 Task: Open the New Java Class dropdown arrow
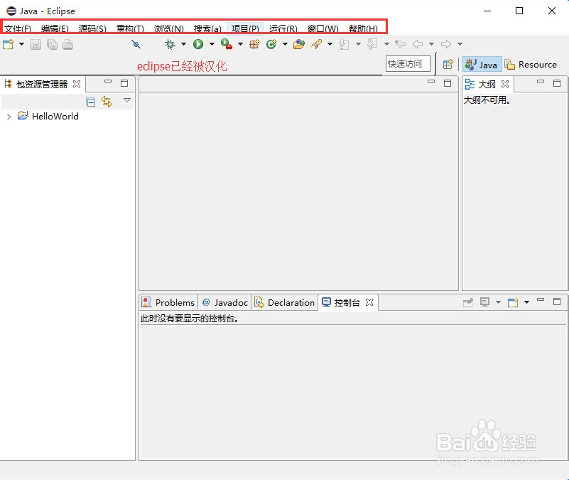pyautogui.click(x=286, y=44)
